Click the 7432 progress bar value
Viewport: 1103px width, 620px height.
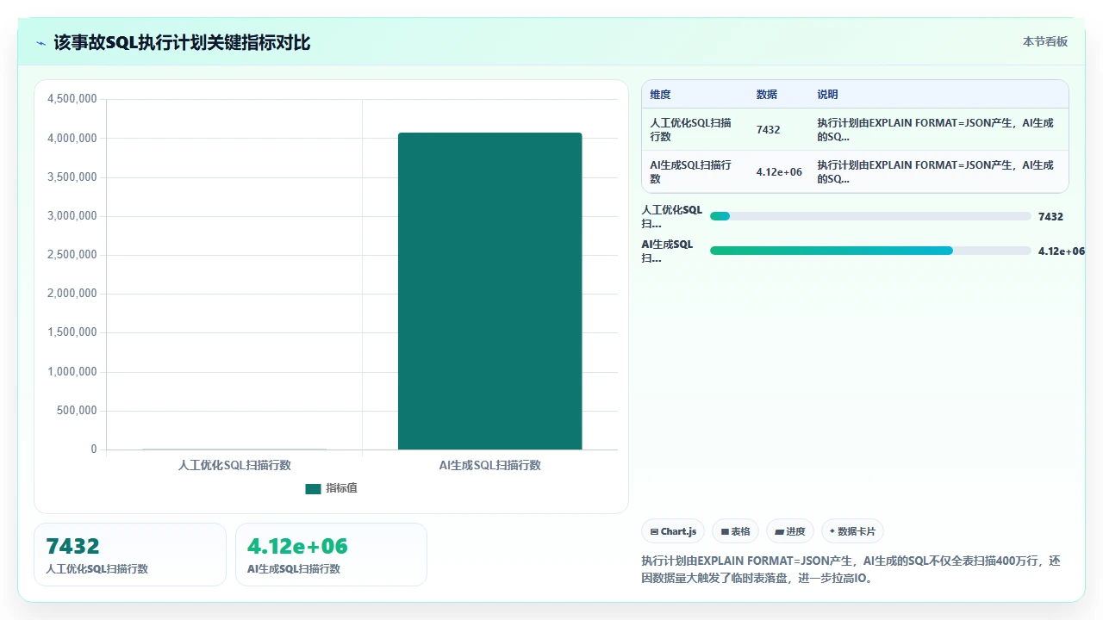pos(1050,217)
